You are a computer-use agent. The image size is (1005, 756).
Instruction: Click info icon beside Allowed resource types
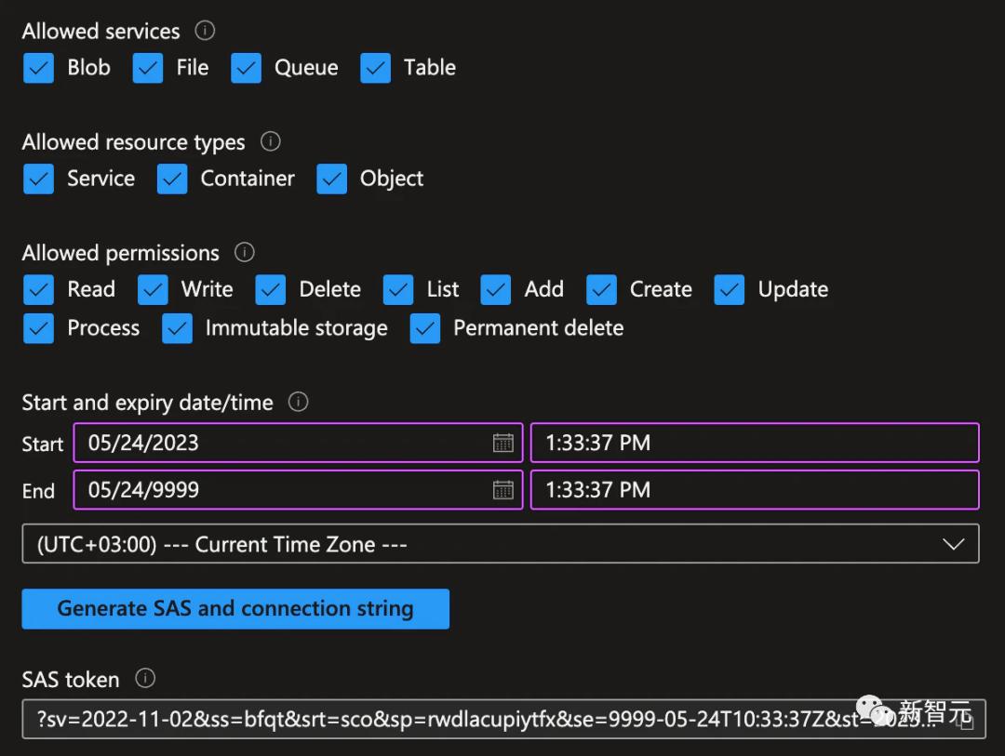click(270, 141)
